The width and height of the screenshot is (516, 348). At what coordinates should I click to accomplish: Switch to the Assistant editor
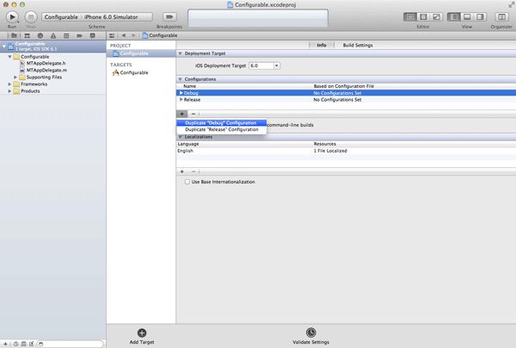(423, 17)
